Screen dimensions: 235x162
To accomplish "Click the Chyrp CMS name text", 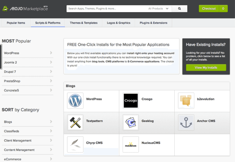I will 94,143.
